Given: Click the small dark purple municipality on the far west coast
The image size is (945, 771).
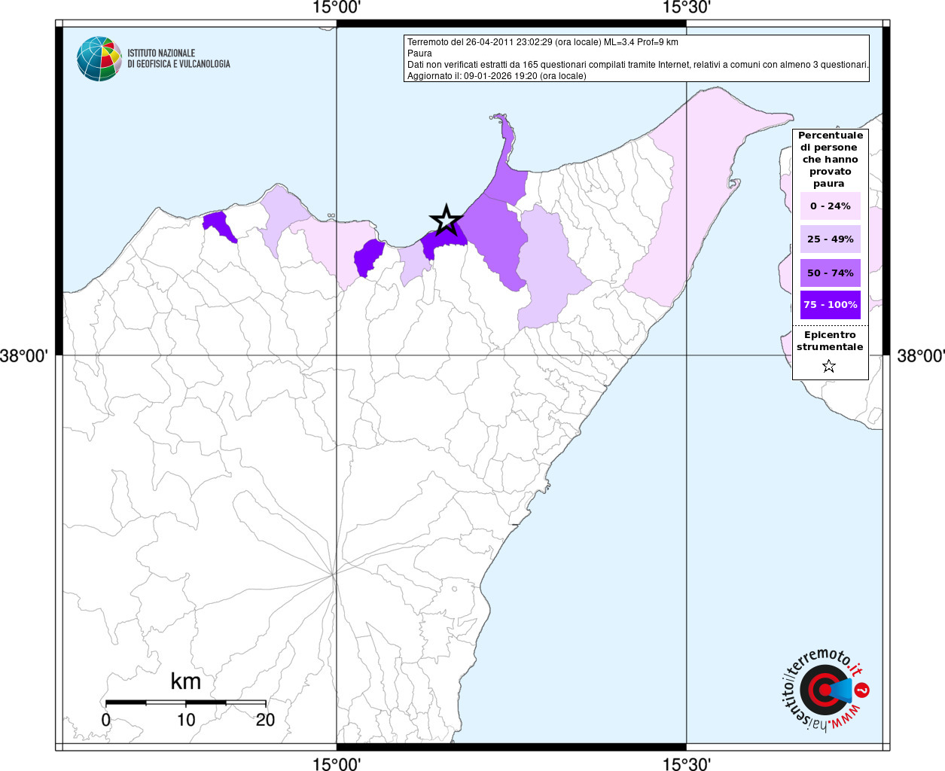Looking at the screenshot, I should pyautogui.click(x=218, y=226).
